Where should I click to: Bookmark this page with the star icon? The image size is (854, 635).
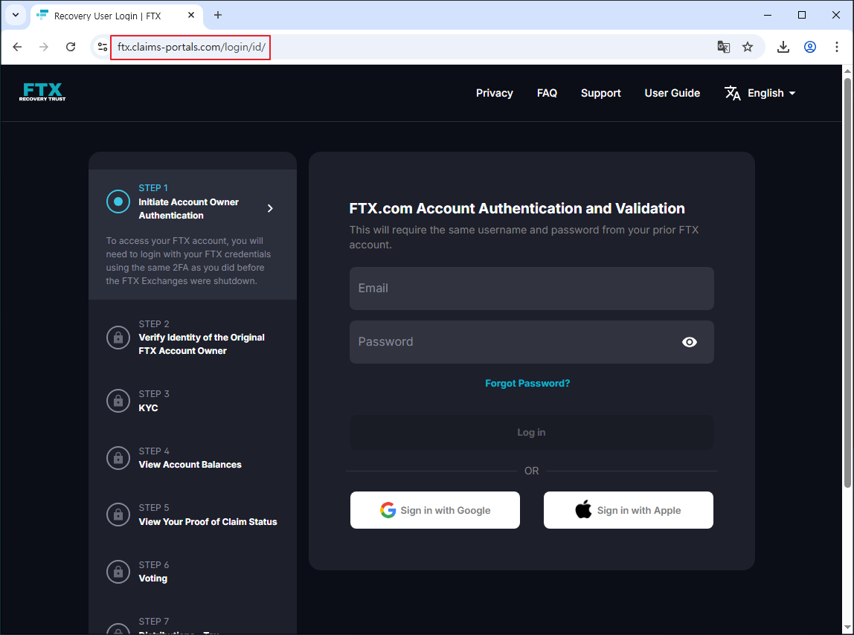click(x=748, y=47)
